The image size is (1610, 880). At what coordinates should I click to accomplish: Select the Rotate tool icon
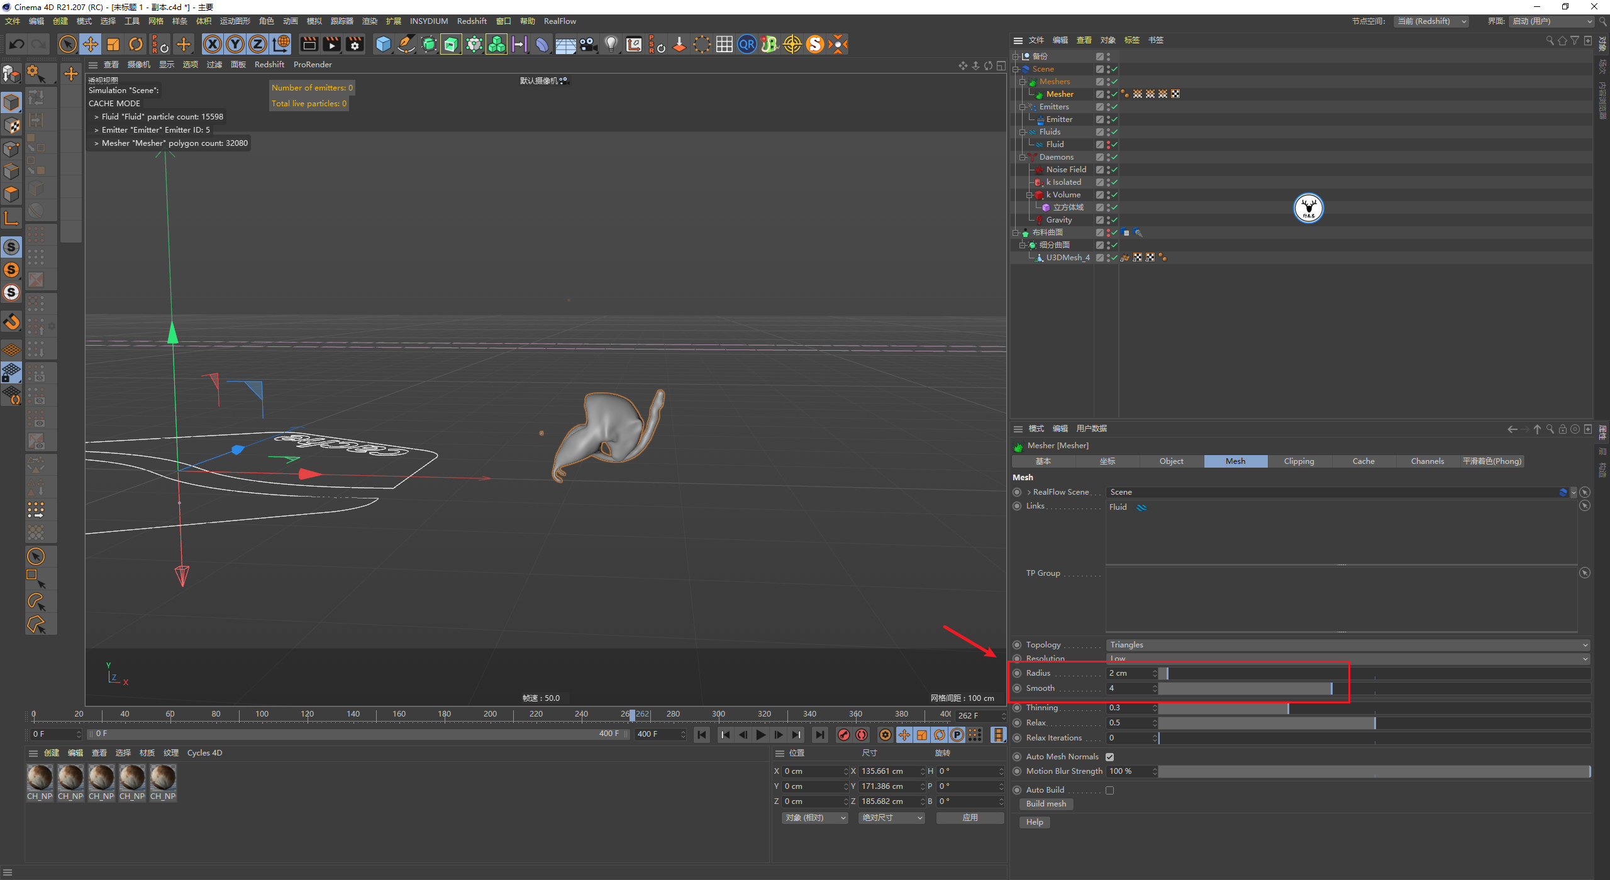click(x=136, y=44)
